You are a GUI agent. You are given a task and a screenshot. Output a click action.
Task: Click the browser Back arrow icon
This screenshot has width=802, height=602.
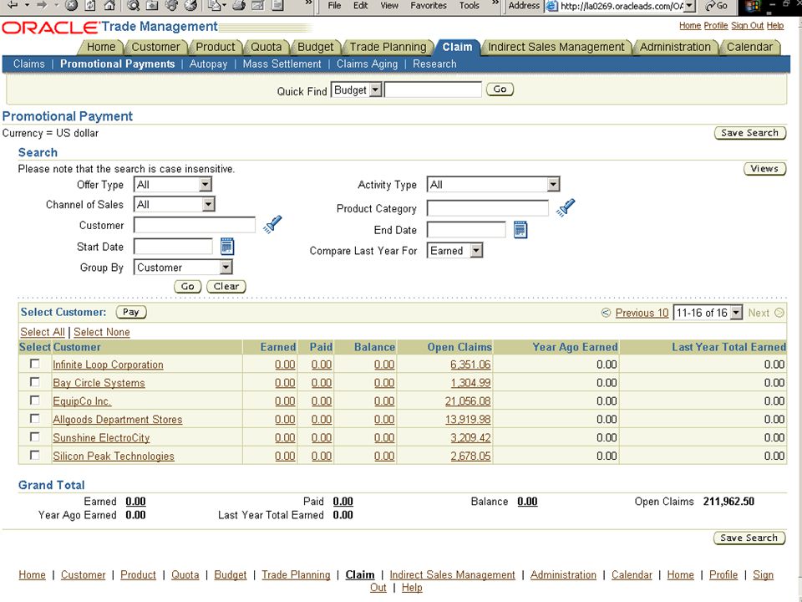tap(13, 5)
